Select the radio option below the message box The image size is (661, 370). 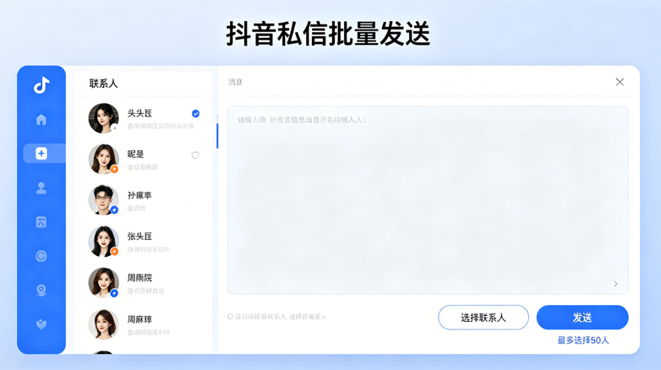(x=230, y=317)
